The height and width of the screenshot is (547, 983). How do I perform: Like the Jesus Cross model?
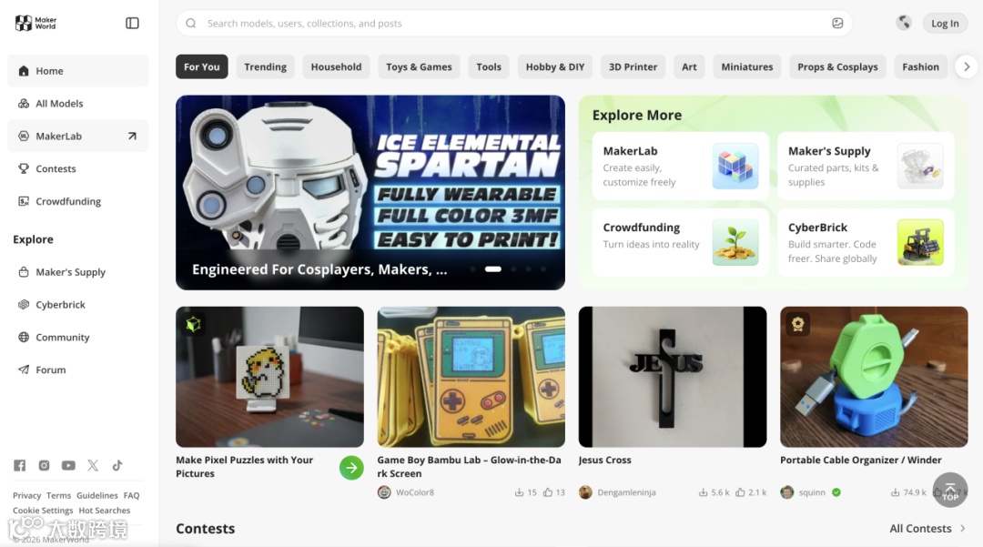(x=740, y=492)
